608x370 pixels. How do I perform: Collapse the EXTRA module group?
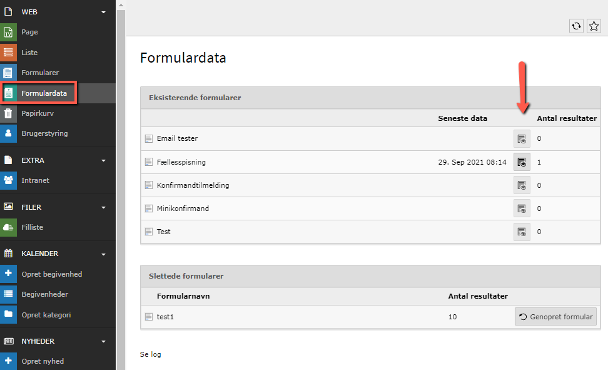point(103,160)
